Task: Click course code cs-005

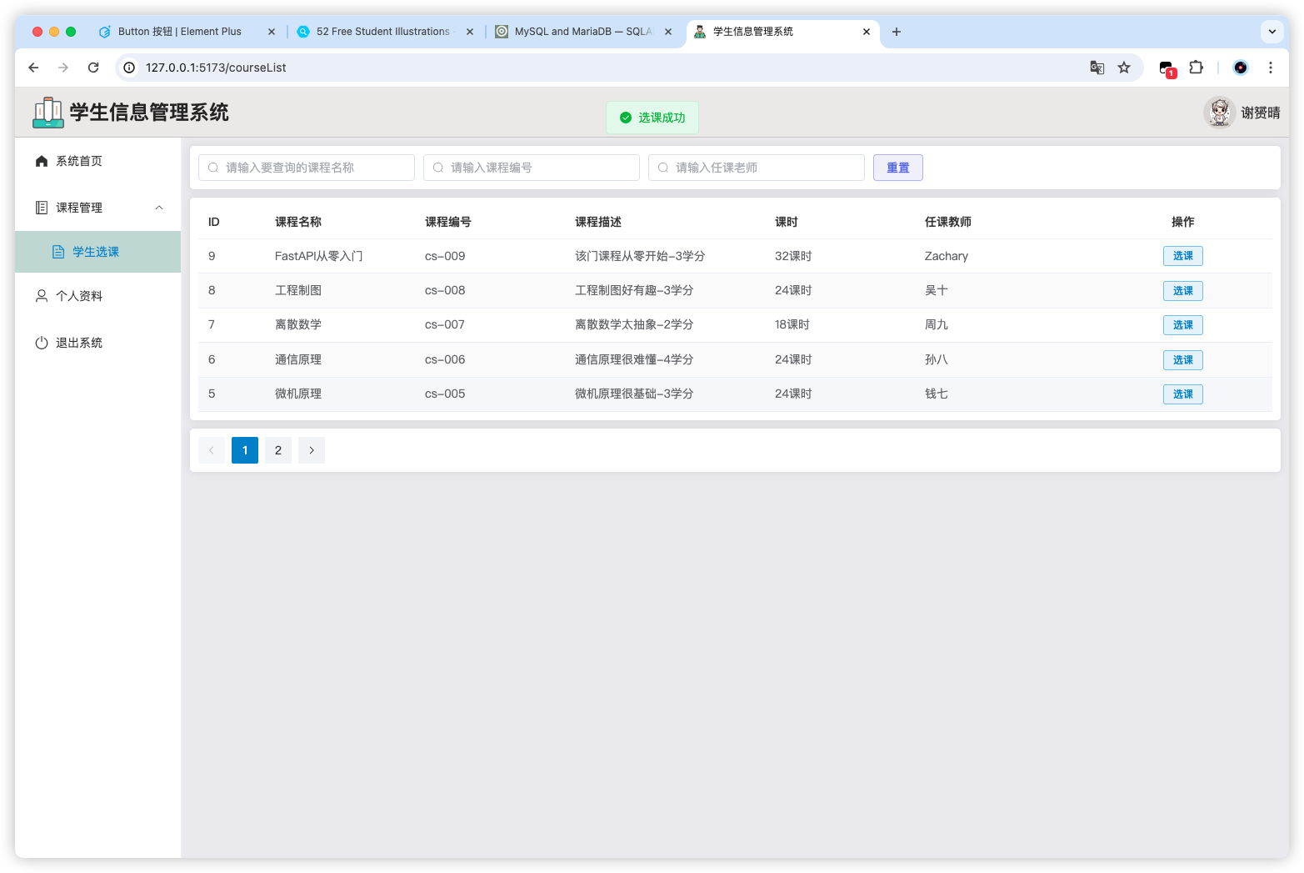Action: (x=445, y=394)
